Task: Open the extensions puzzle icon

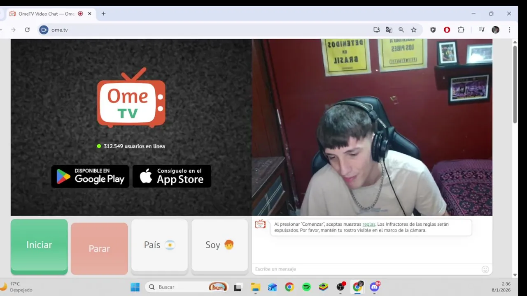Action: click(461, 30)
